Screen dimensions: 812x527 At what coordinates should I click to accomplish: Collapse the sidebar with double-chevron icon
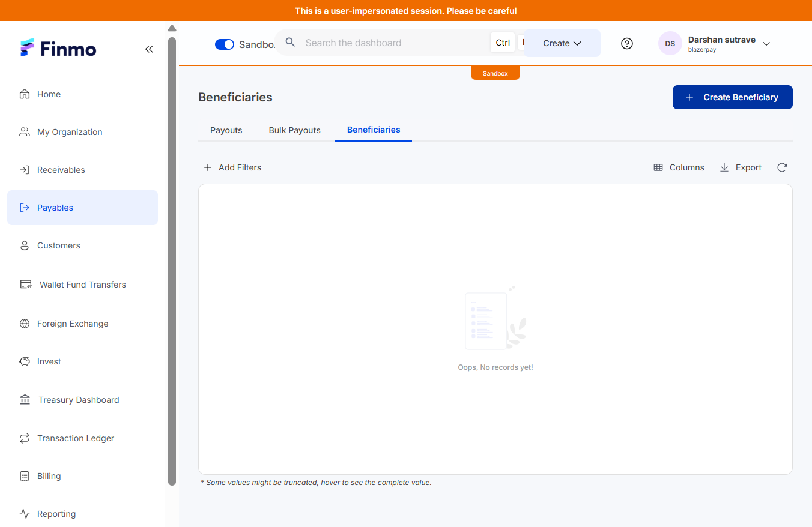(149, 49)
